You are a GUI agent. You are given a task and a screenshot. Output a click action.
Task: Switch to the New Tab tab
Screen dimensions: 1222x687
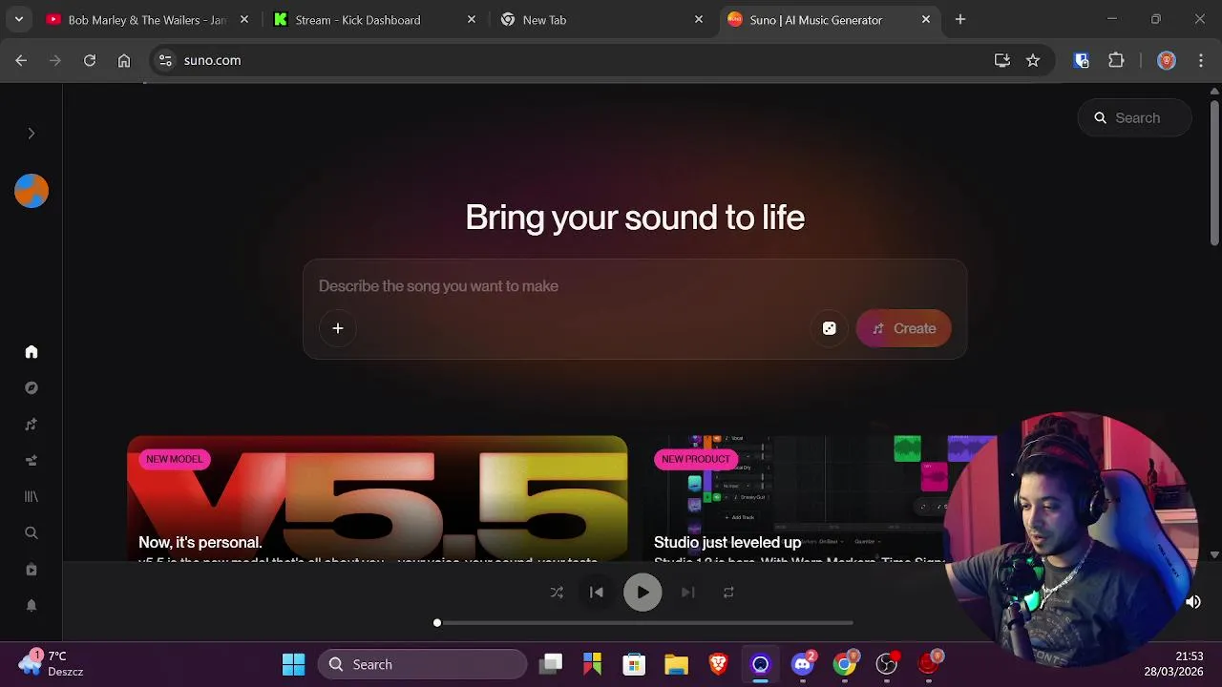coord(602,19)
